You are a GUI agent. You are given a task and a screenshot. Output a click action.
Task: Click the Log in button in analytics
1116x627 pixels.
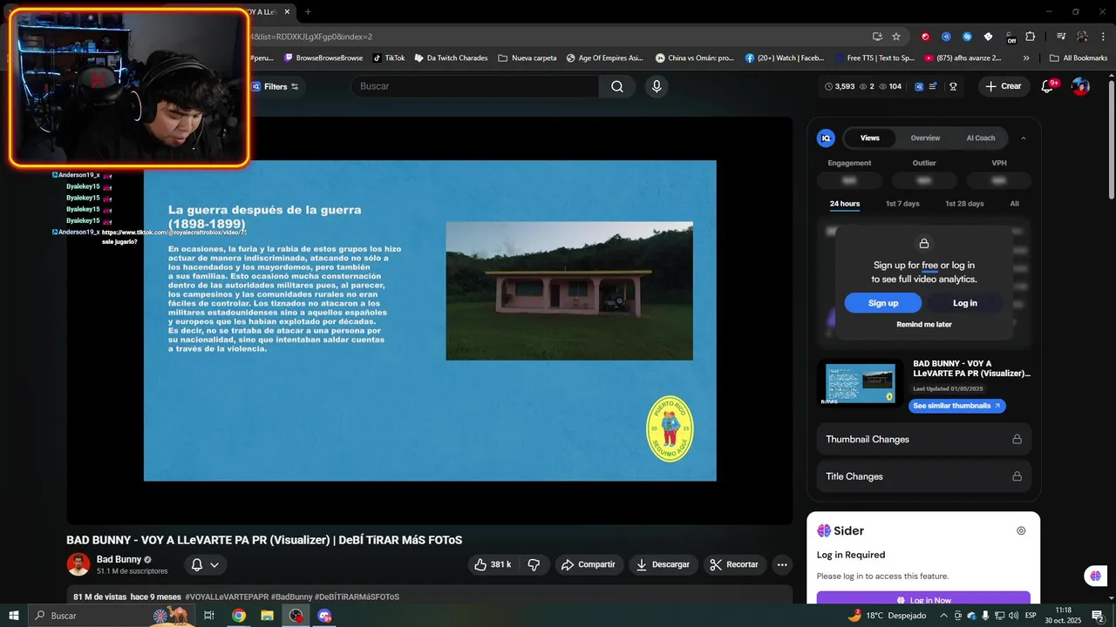pyautogui.click(x=965, y=303)
